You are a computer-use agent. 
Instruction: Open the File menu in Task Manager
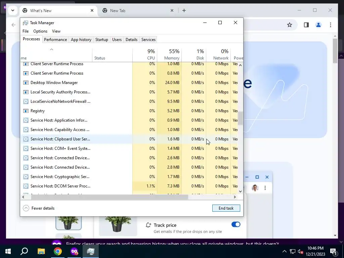coord(26,31)
